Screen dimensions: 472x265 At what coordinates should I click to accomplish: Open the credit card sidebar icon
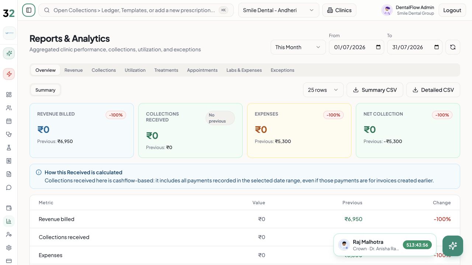(9, 261)
